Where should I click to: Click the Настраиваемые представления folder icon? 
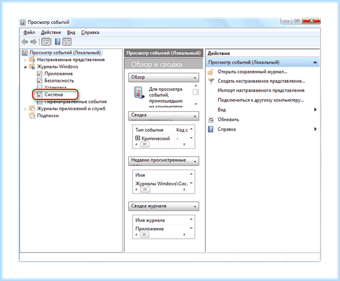tap(32, 59)
